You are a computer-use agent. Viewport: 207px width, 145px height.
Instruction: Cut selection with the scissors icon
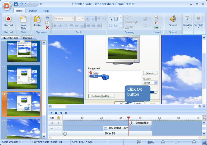(x=47, y=17)
